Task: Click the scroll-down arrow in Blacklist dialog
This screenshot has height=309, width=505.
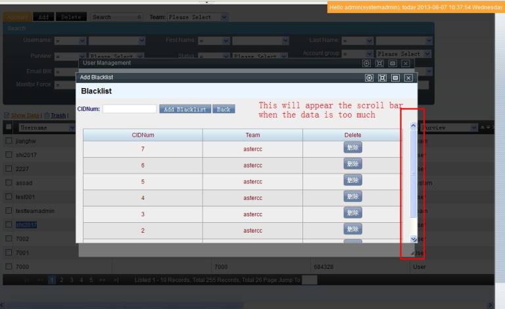Action: coord(414,239)
